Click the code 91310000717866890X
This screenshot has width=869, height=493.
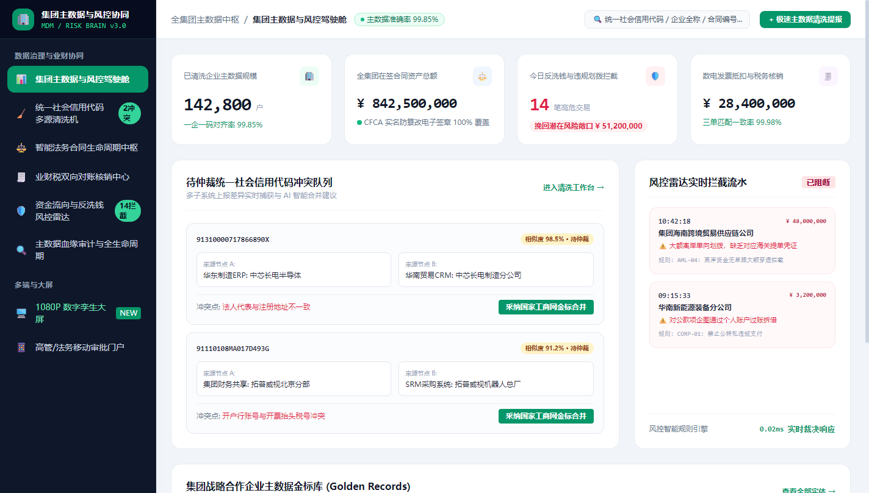tap(233, 239)
